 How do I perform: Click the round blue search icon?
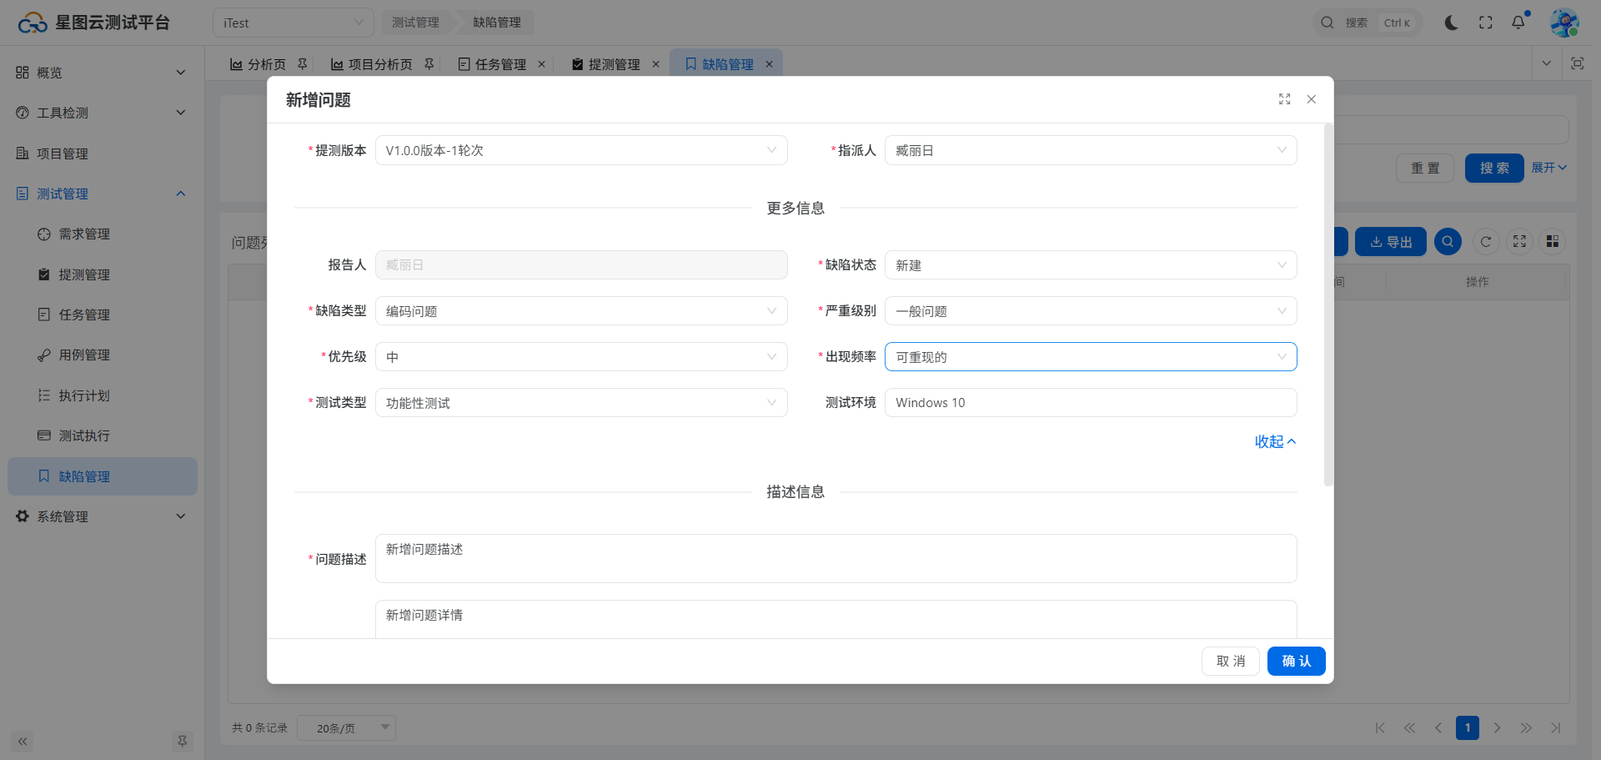point(1448,242)
